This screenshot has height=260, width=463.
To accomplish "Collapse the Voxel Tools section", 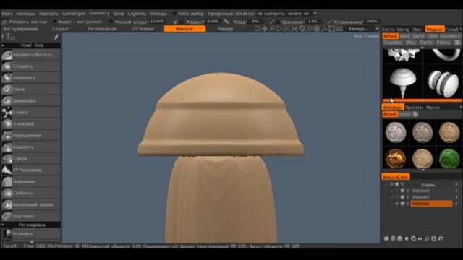I will tap(3, 45).
